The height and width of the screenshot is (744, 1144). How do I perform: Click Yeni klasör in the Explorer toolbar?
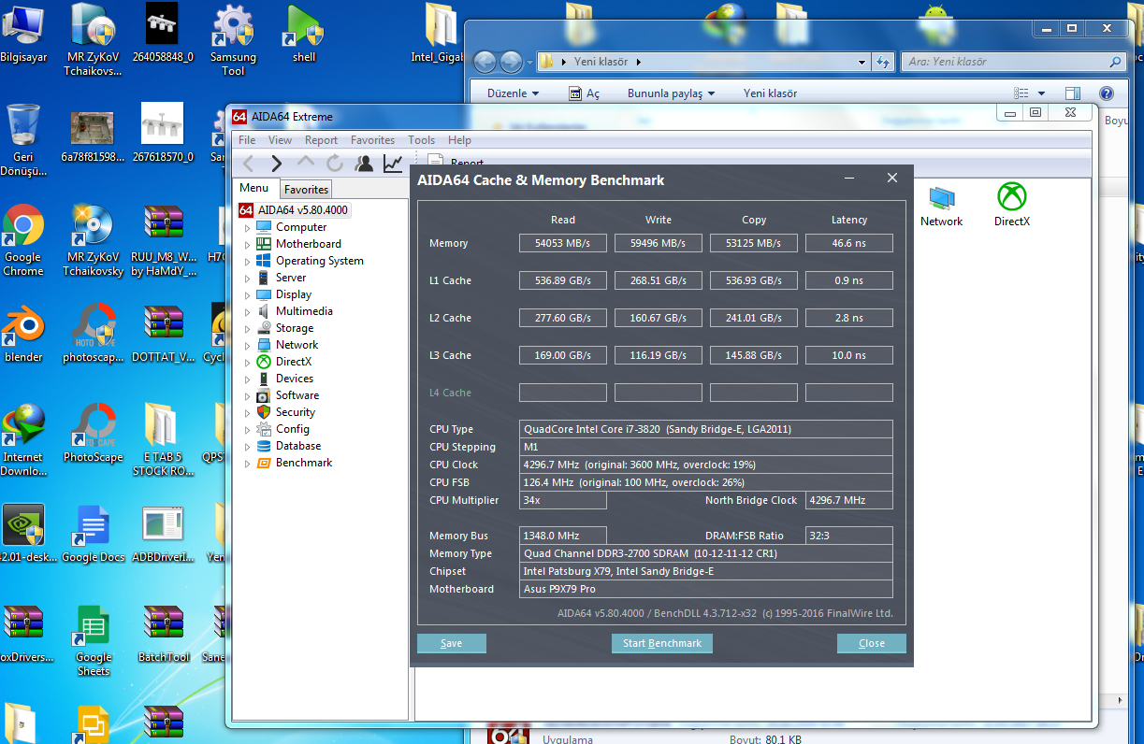770,93
